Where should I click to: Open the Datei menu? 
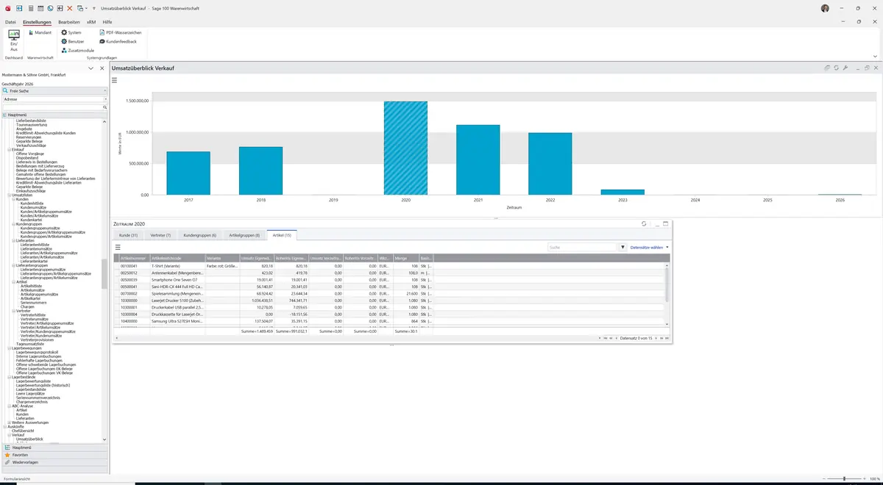coord(10,23)
